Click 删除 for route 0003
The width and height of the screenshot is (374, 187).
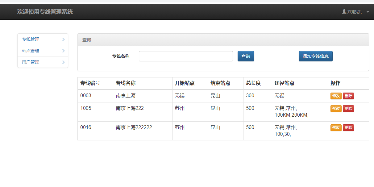pyautogui.click(x=348, y=96)
